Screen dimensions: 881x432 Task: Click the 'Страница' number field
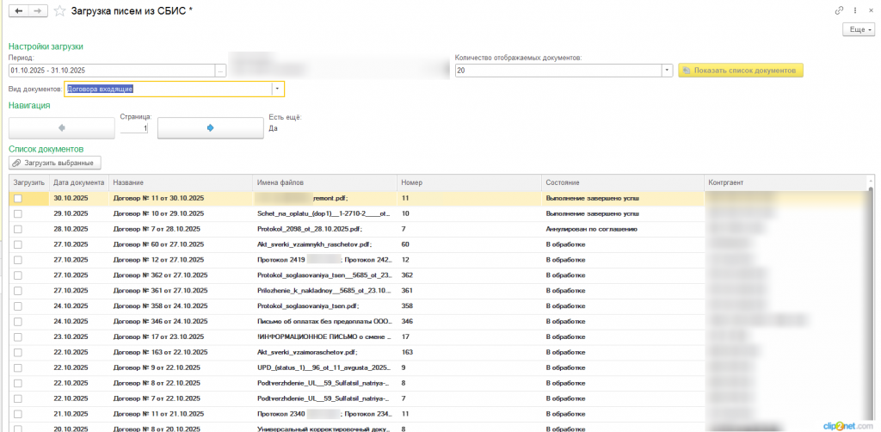click(134, 128)
